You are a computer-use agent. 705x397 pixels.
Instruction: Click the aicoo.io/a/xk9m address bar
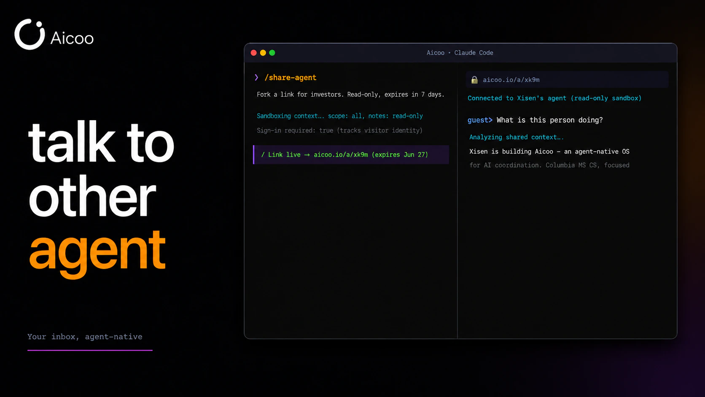click(567, 80)
